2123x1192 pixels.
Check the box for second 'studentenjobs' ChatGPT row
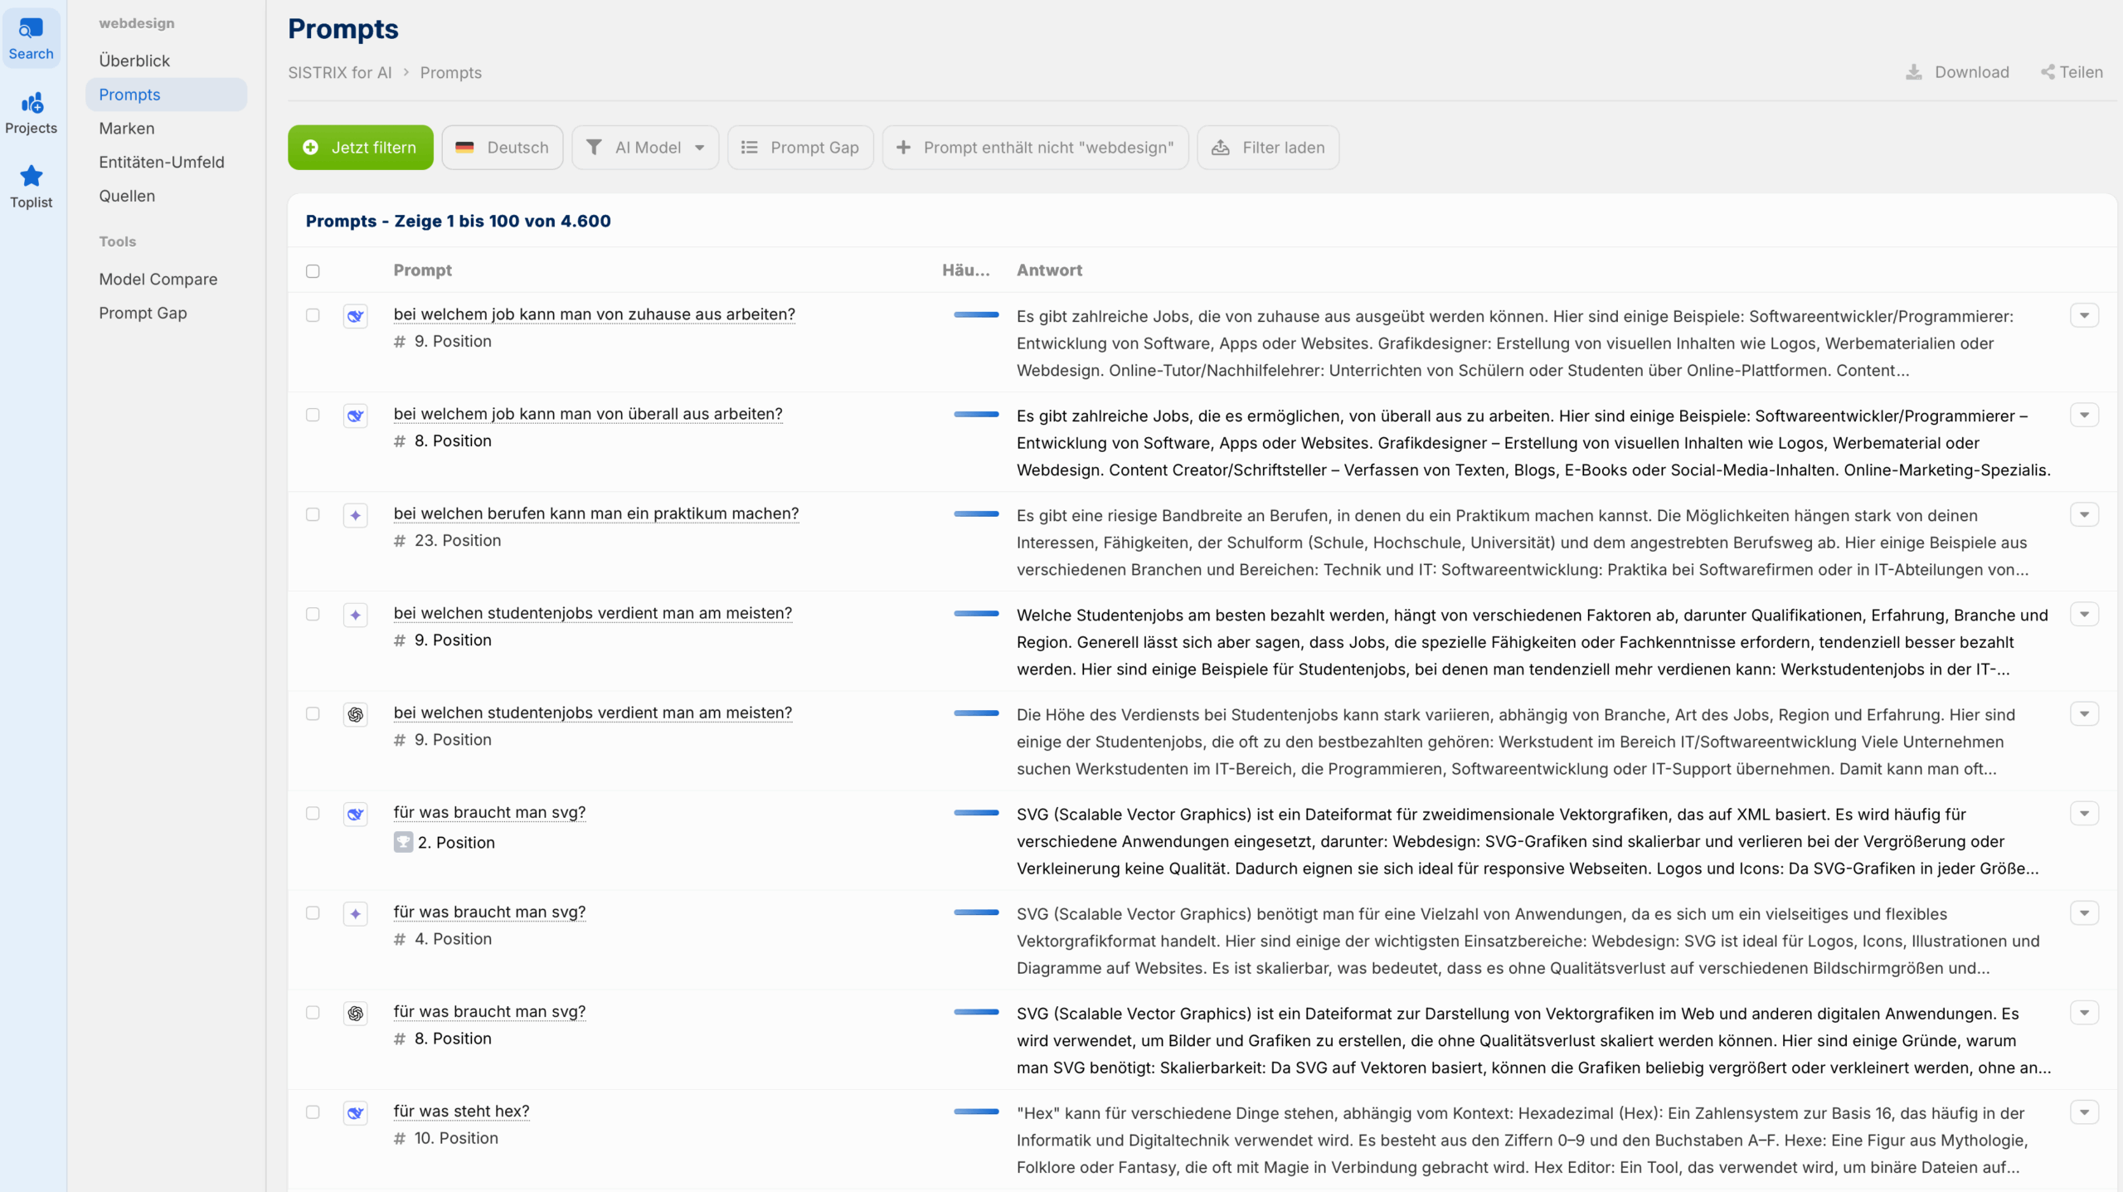313,713
